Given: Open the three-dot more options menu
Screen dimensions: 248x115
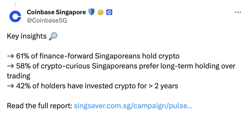Looking at the screenshot, I should click(x=238, y=12).
